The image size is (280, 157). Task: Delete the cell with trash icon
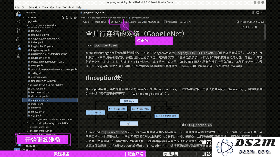pyautogui.click(x=256, y=27)
